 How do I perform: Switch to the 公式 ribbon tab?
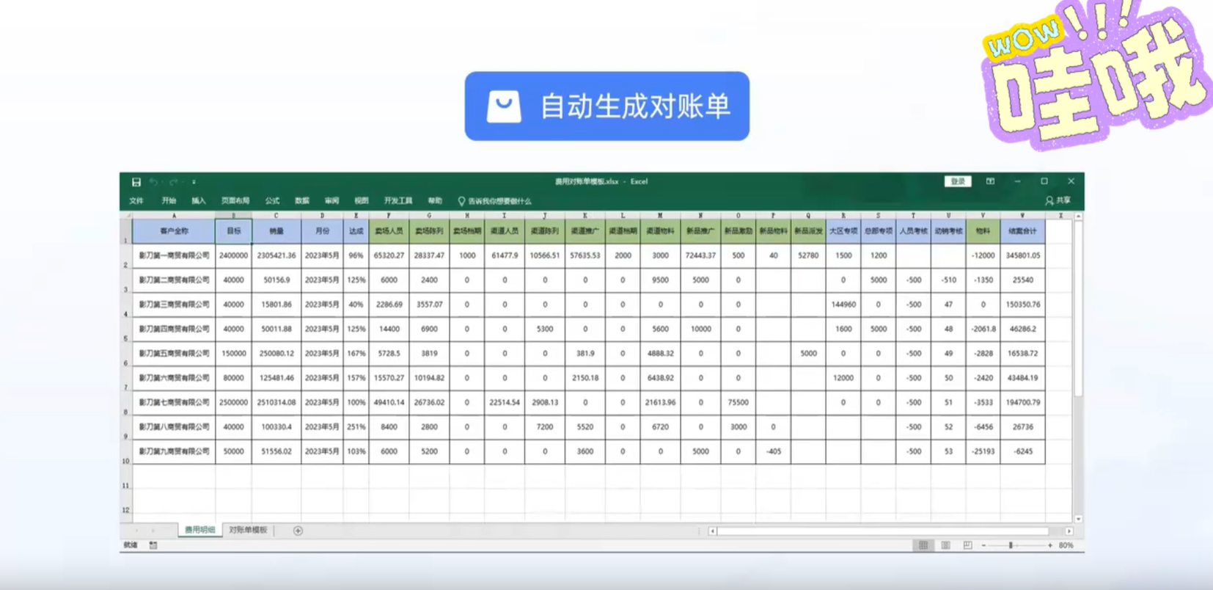click(272, 200)
